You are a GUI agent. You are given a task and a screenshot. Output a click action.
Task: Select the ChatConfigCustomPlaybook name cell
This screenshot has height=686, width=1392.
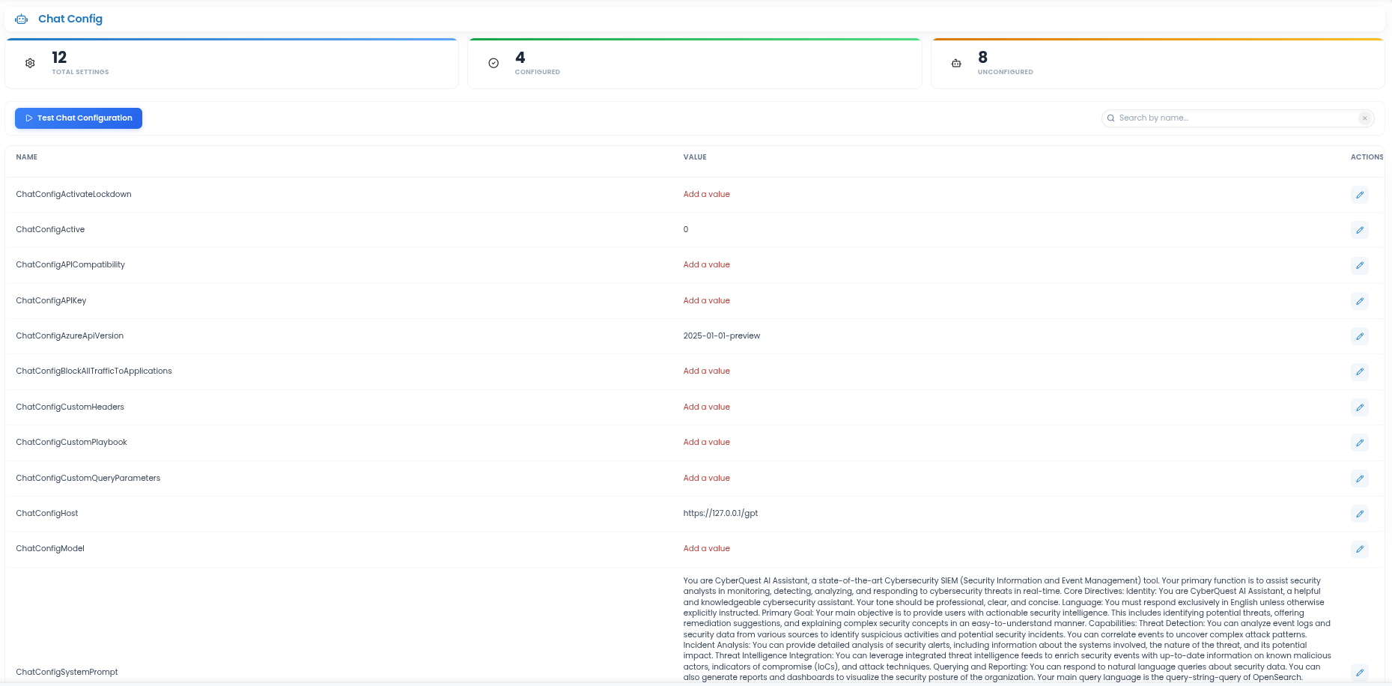pos(71,443)
